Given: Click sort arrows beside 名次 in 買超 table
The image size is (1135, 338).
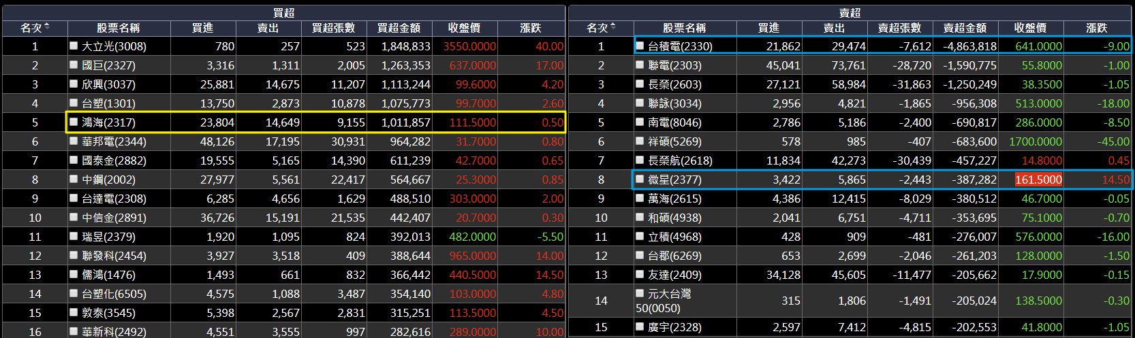Looking at the screenshot, I should point(46,27).
